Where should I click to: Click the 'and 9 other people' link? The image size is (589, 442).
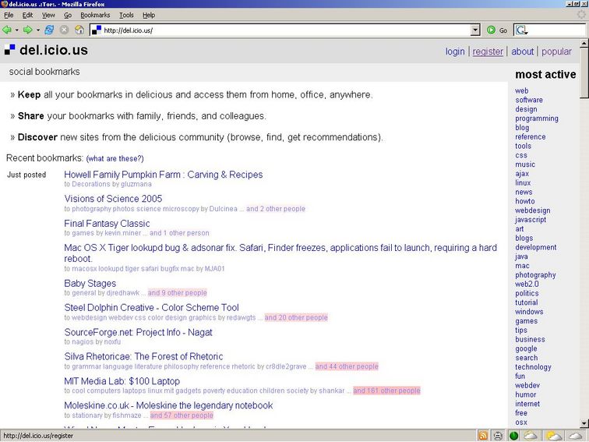pos(178,293)
